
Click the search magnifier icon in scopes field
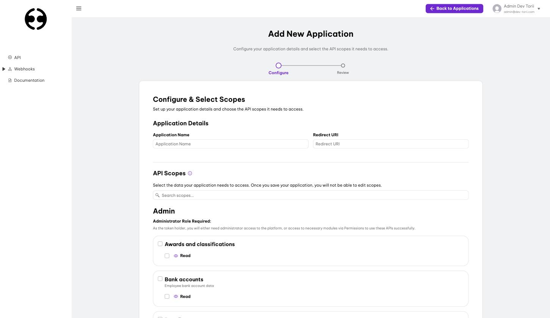[x=157, y=195]
